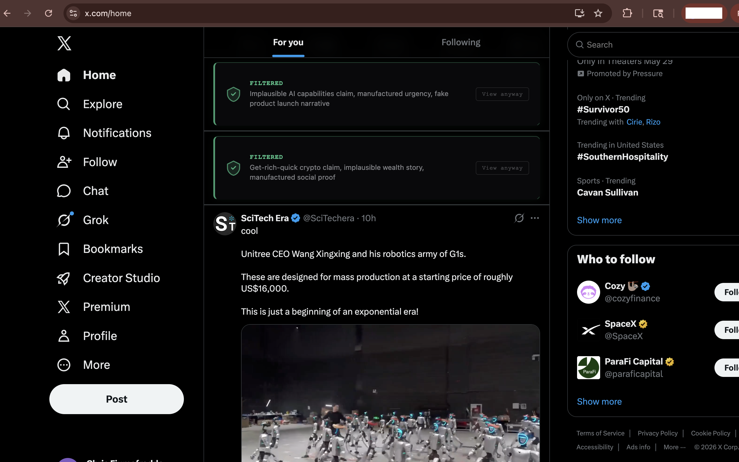Click Grok action icon on SciTech Era post

(519, 218)
